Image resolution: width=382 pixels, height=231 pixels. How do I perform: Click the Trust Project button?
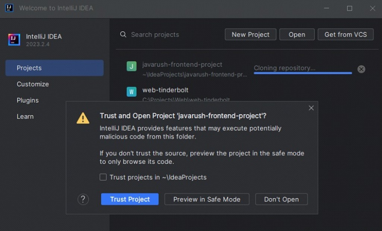pyautogui.click(x=129, y=199)
